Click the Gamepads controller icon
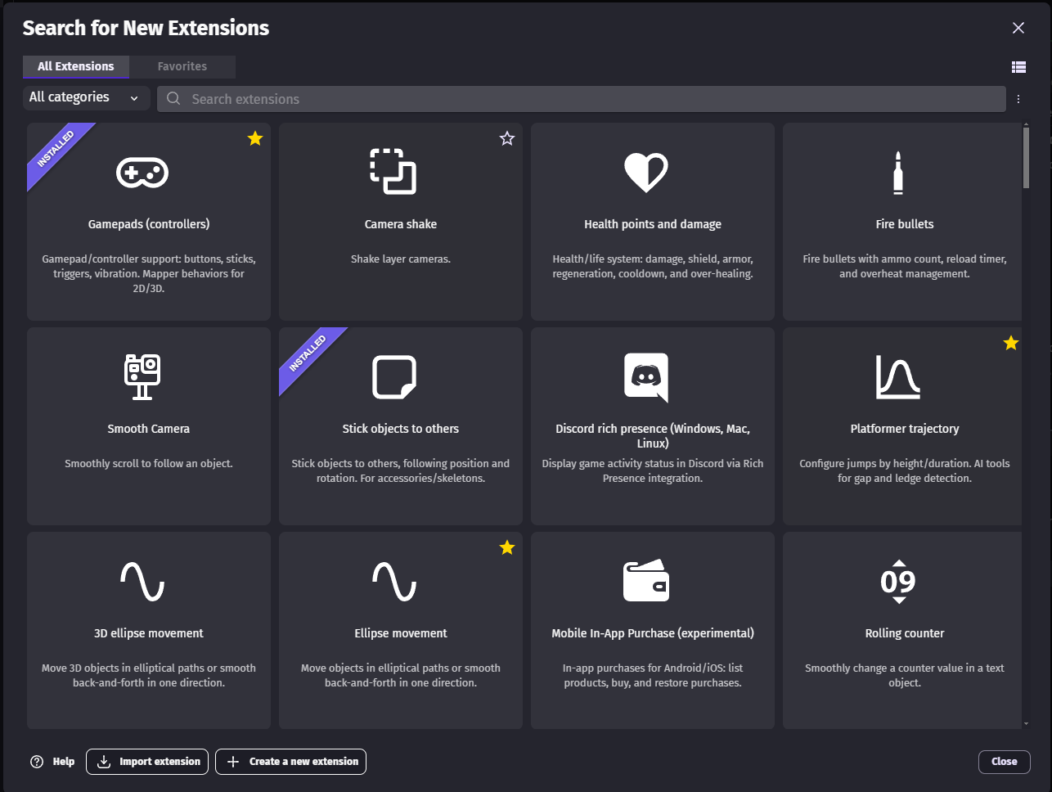Image resolution: width=1052 pixels, height=792 pixels. click(x=142, y=173)
